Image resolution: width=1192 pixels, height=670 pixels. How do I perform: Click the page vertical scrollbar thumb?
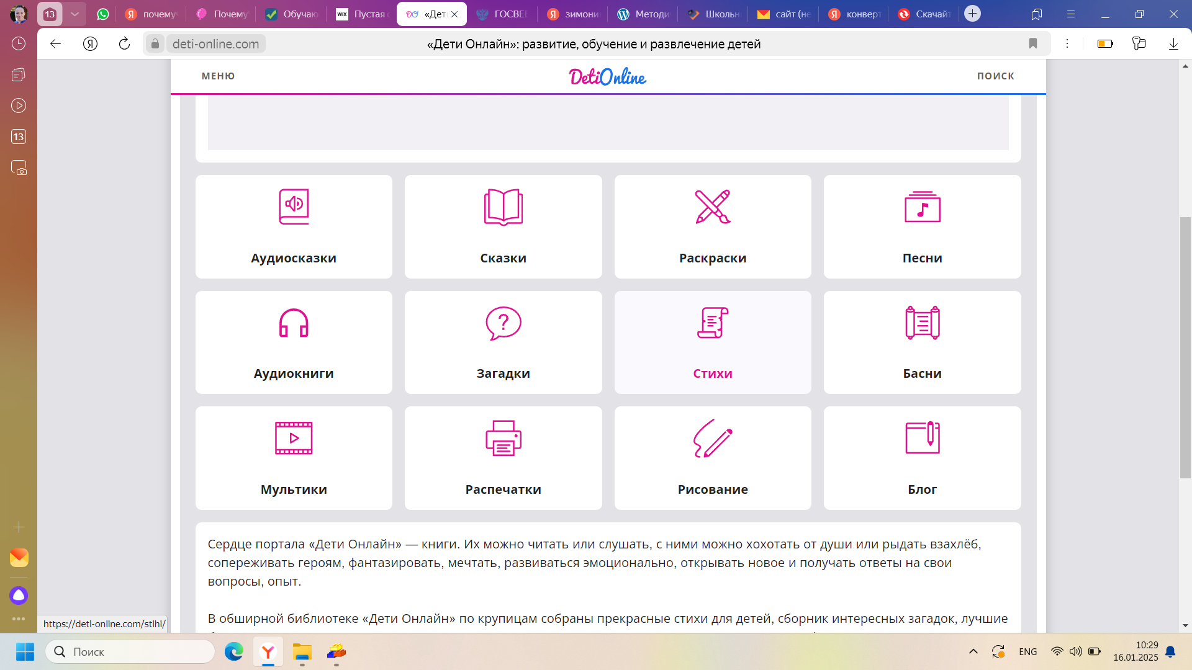click(x=1185, y=347)
